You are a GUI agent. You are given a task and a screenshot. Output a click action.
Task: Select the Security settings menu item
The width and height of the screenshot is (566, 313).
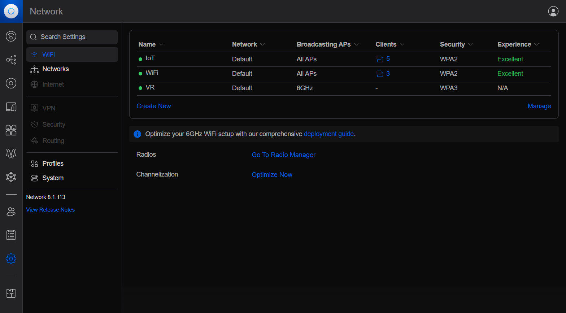pyautogui.click(x=72, y=125)
